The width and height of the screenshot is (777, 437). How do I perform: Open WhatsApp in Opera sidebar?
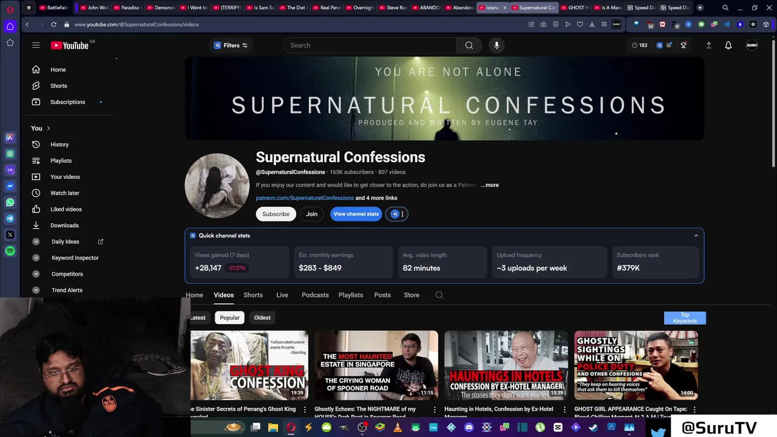[x=10, y=202]
